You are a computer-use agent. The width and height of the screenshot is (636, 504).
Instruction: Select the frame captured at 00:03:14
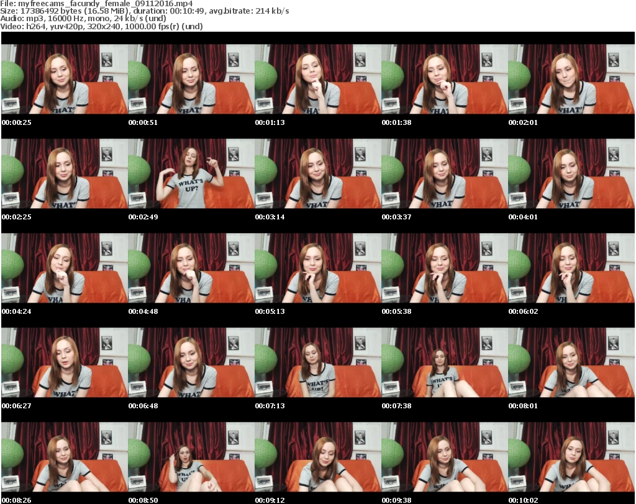(318, 173)
